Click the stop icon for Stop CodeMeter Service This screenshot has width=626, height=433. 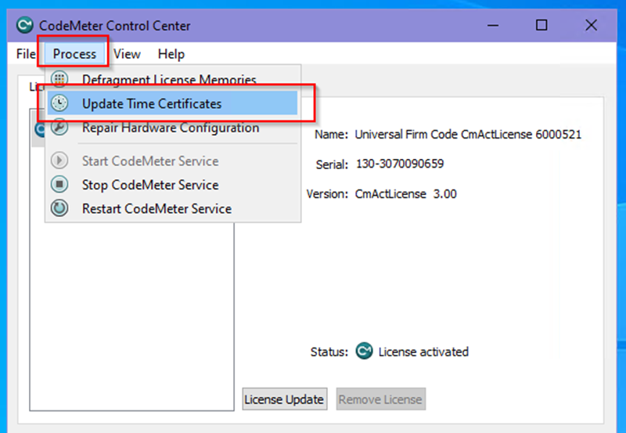tap(59, 185)
